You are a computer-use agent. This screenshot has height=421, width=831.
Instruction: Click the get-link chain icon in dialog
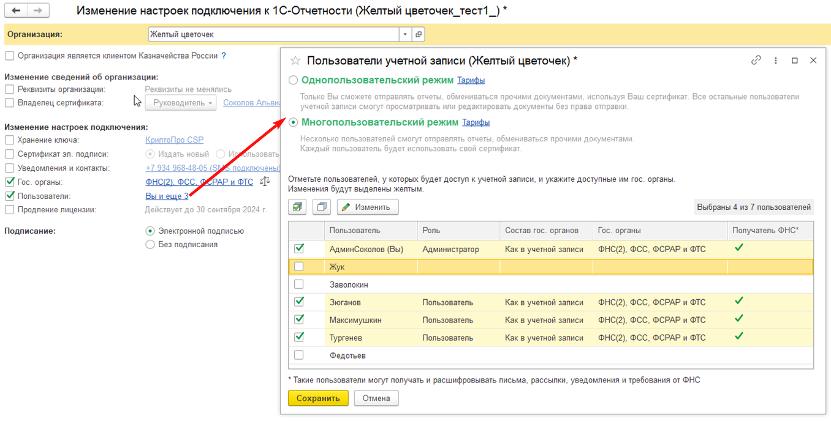[x=756, y=60]
